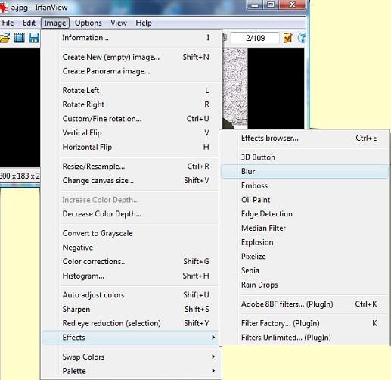
Task: Open the Options menu
Action: tap(88, 23)
